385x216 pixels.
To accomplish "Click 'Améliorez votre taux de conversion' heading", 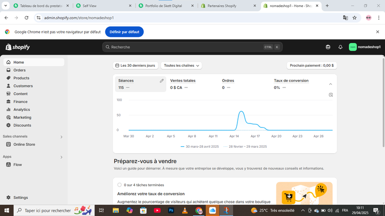I will (151, 194).
